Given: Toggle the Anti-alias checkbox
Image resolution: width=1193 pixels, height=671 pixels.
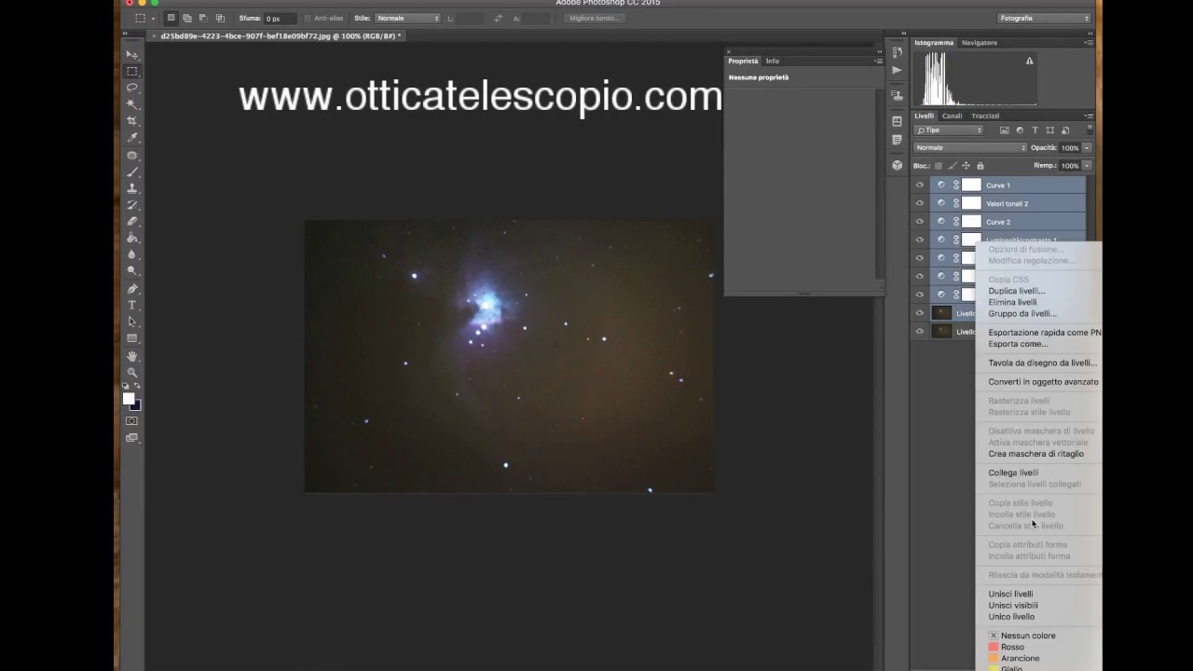Looking at the screenshot, I should (308, 19).
